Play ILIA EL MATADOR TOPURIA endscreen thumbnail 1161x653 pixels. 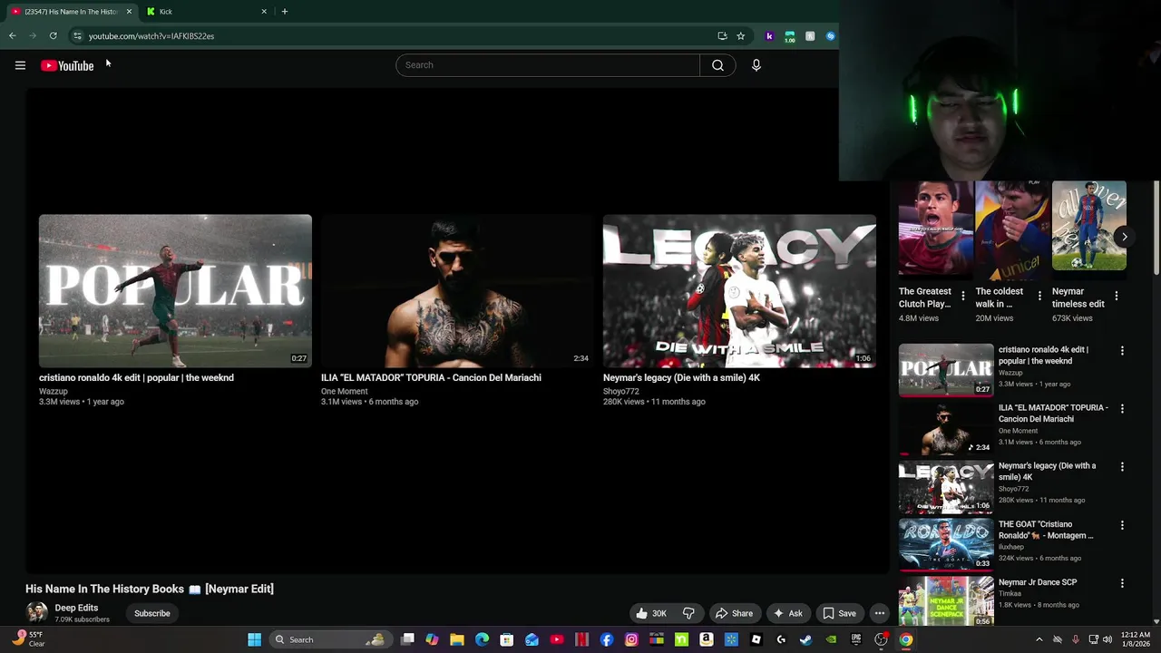(456, 291)
